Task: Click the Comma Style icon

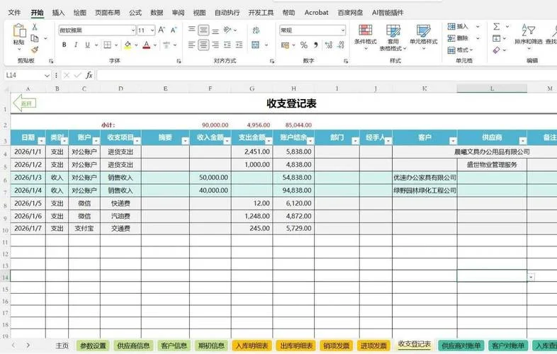Action: (x=316, y=45)
